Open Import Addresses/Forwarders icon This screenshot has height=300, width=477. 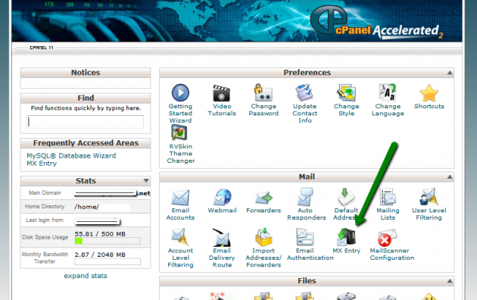click(x=263, y=237)
